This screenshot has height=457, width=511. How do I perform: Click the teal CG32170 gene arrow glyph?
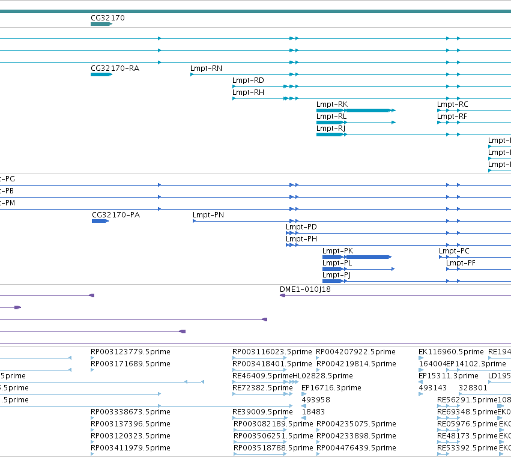pos(101,24)
